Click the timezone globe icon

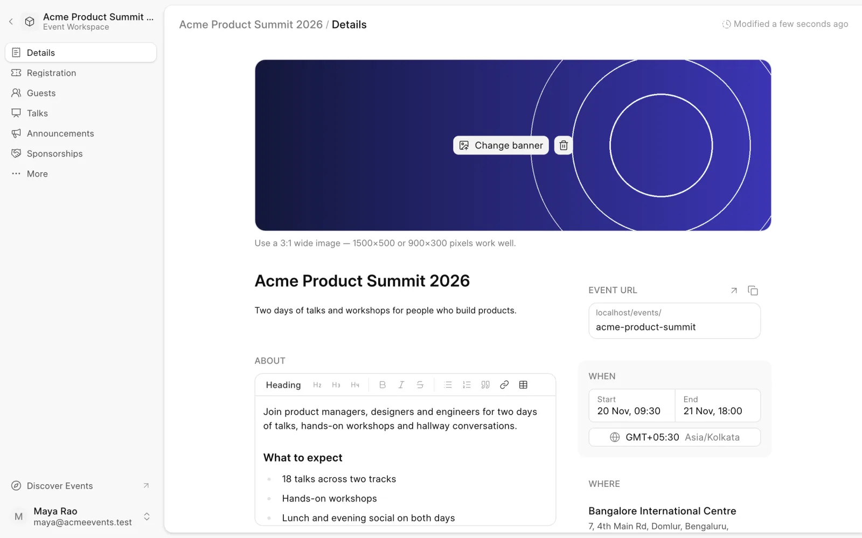(615, 437)
